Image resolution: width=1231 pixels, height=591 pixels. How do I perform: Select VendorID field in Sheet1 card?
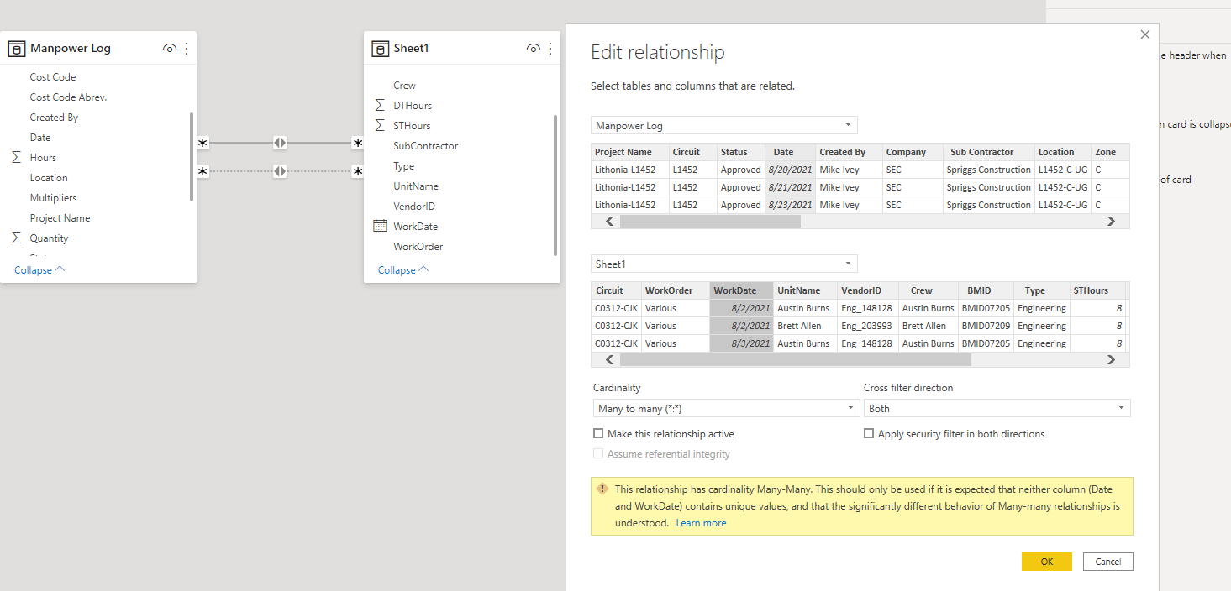click(413, 207)
